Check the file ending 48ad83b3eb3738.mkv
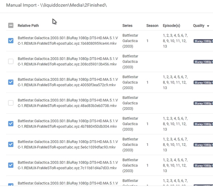 coord(11,103)
